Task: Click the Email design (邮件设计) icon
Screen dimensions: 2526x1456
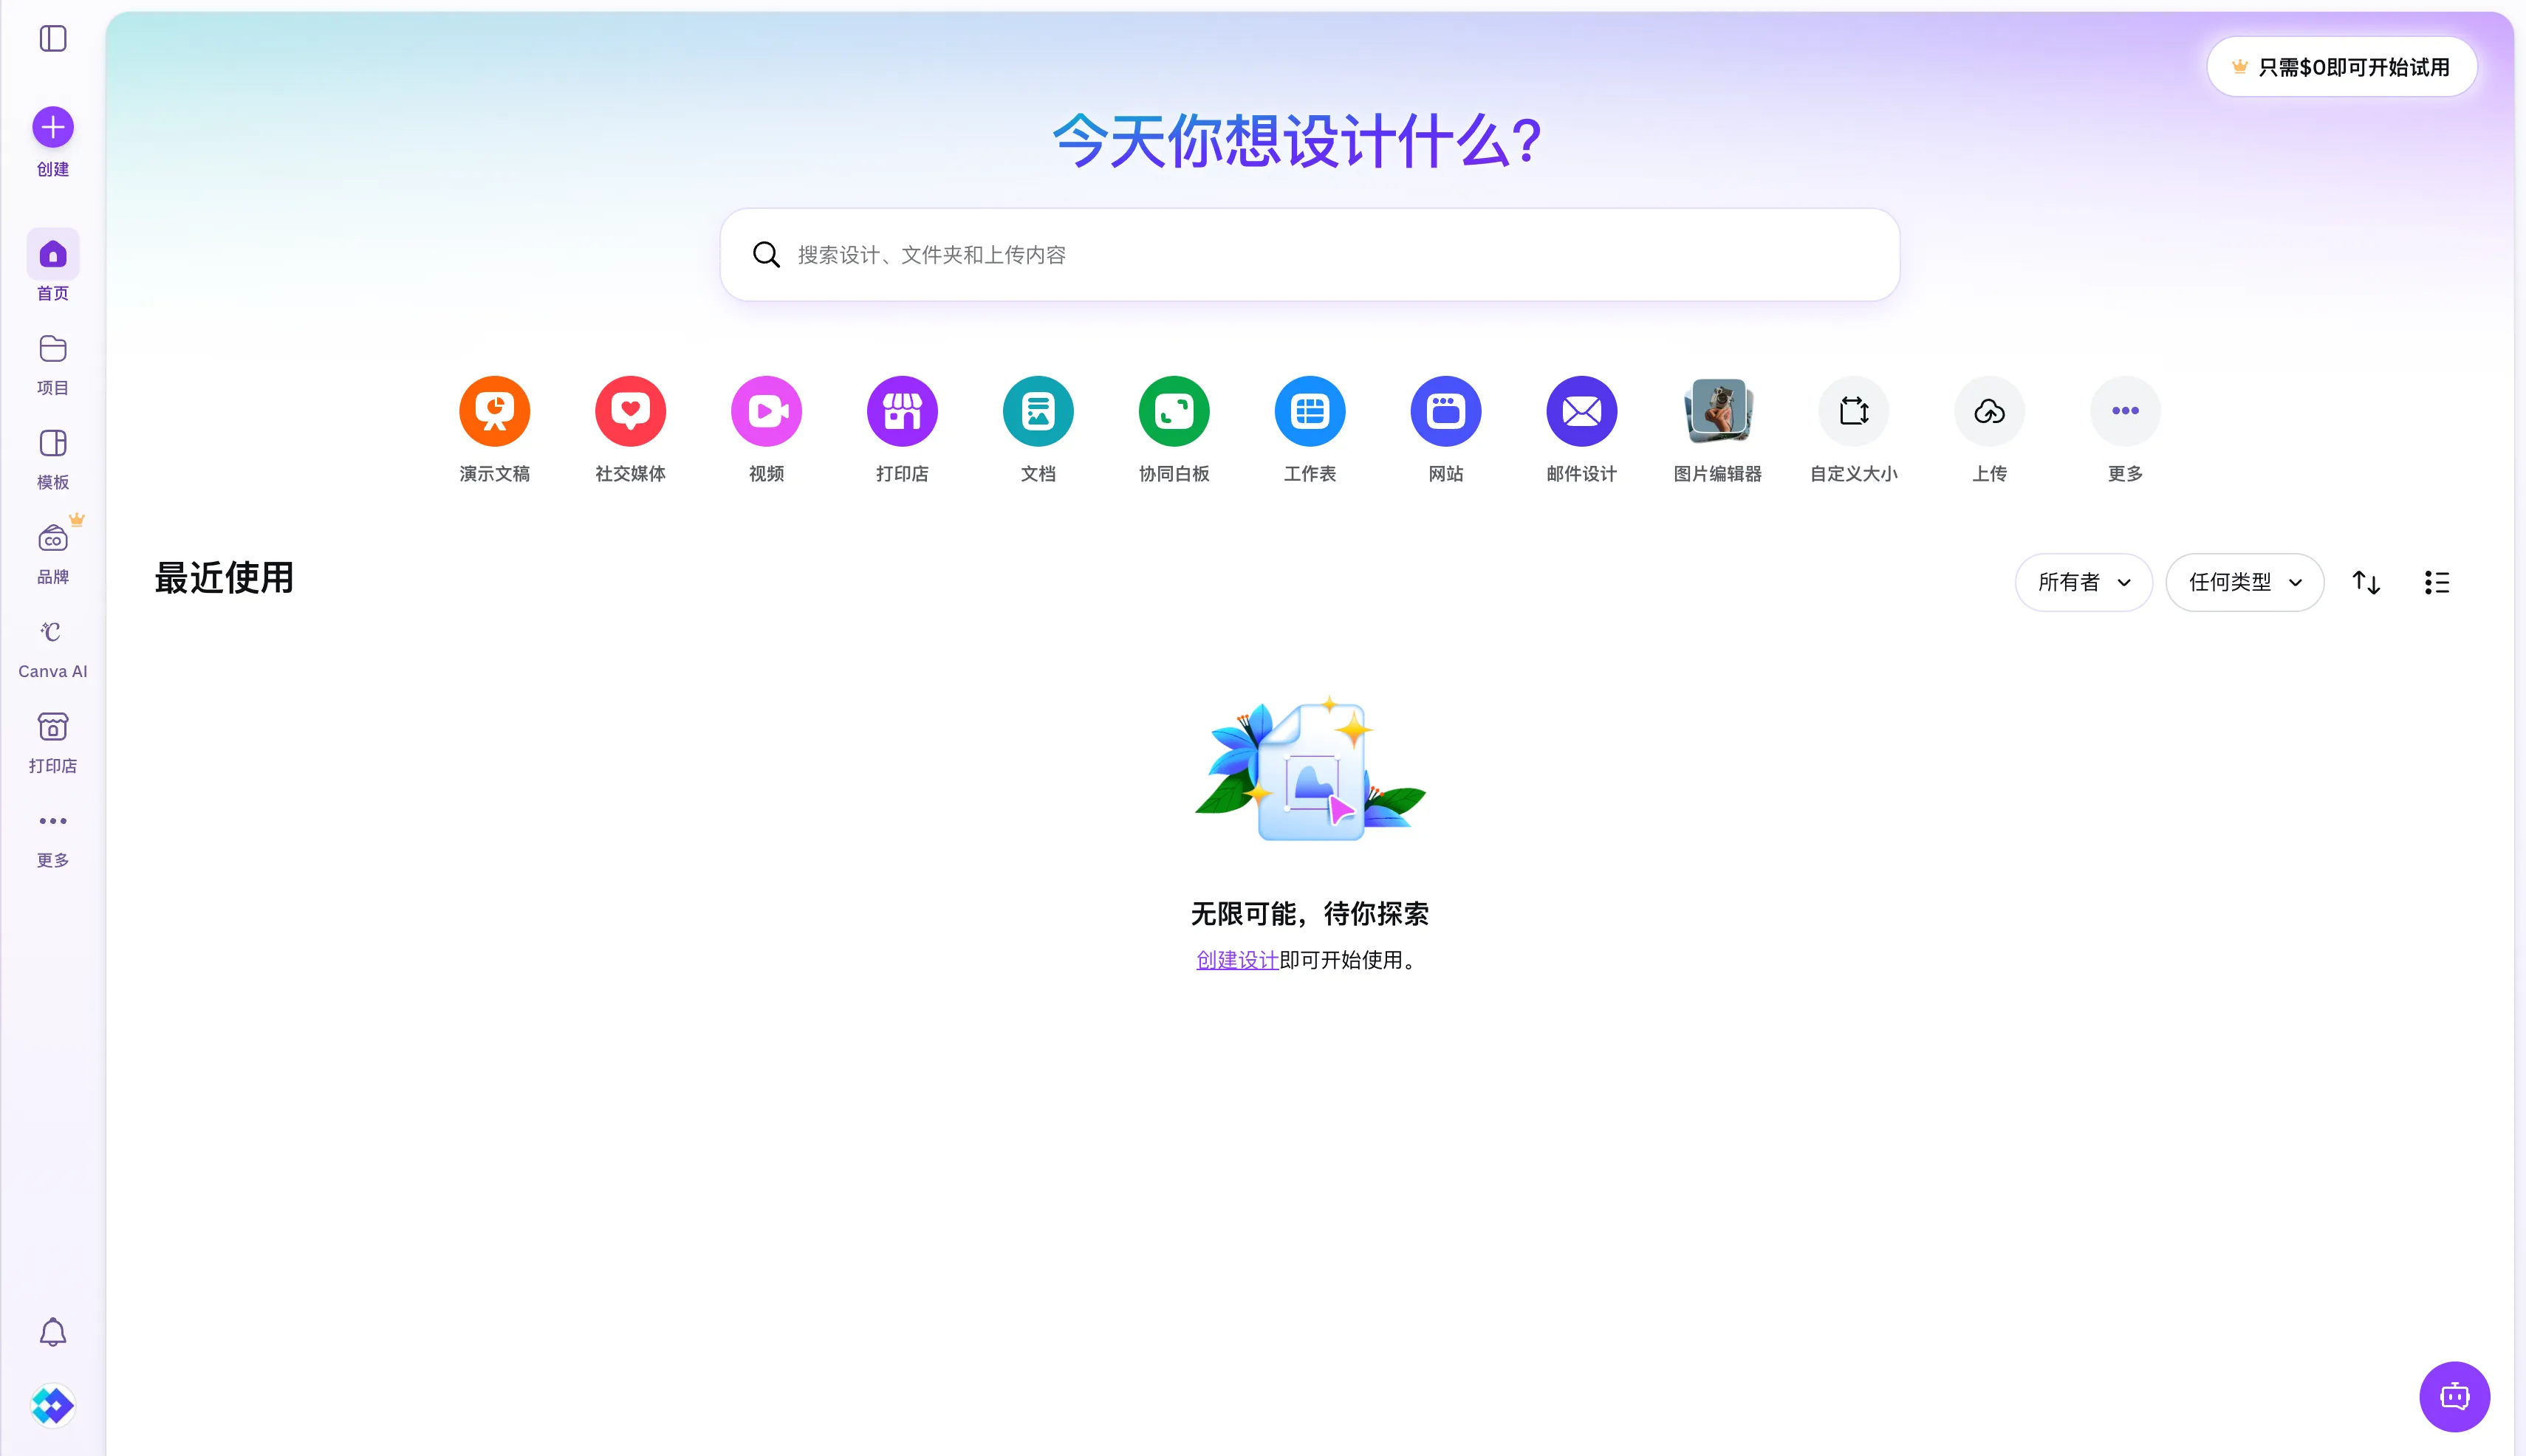Action: click(1581, 411)
